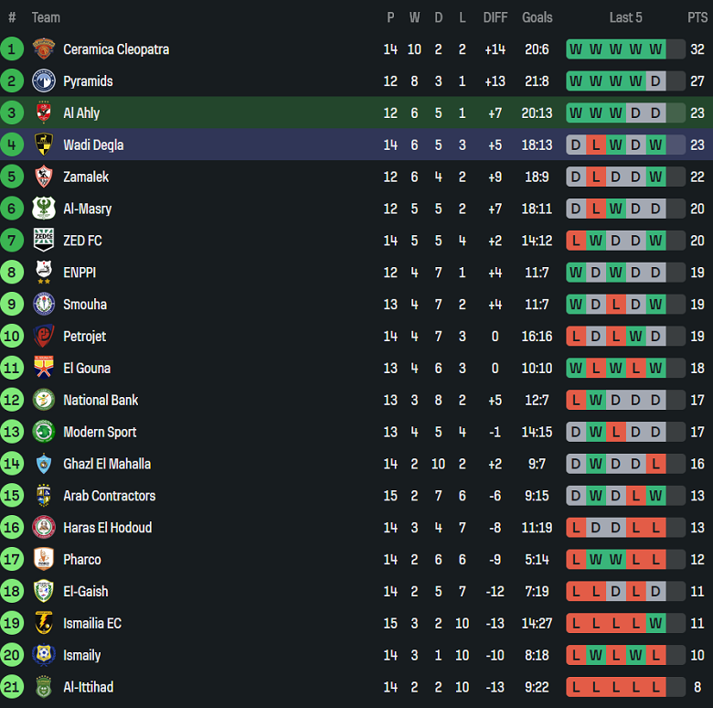Click the Zamalek club crest
The height and width of the screenshot is (708, 713).
43,177
